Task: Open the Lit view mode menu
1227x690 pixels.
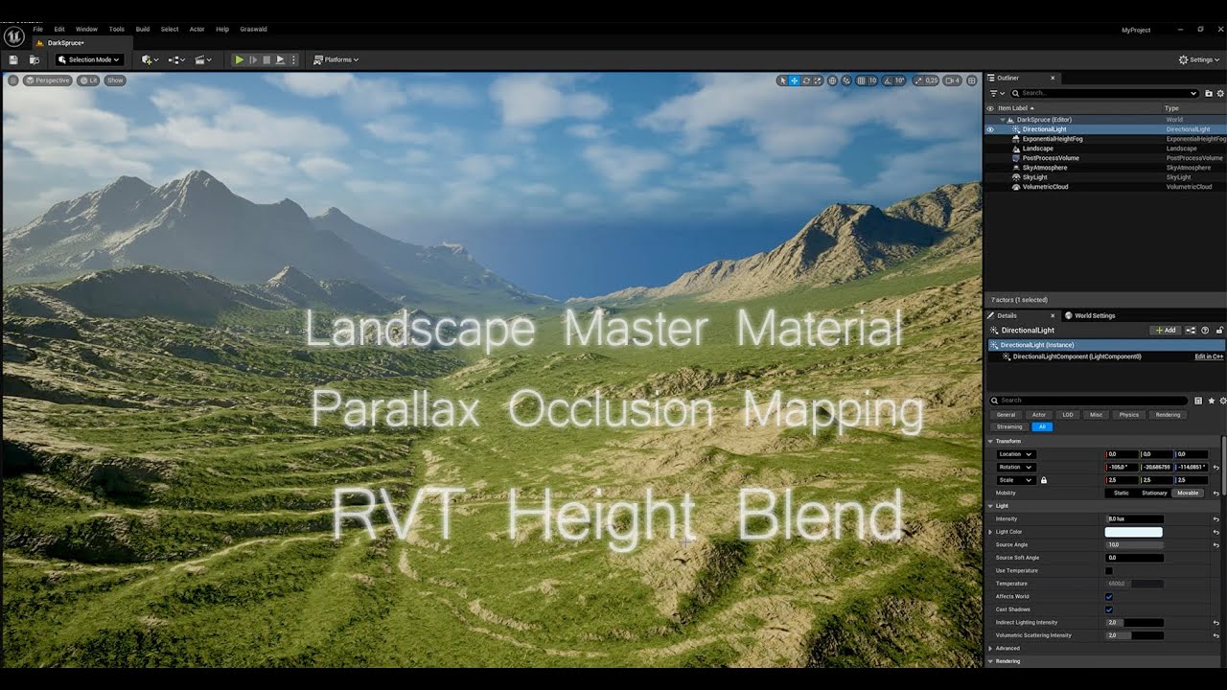Action: pyautogui.click(x=88, y=80)
